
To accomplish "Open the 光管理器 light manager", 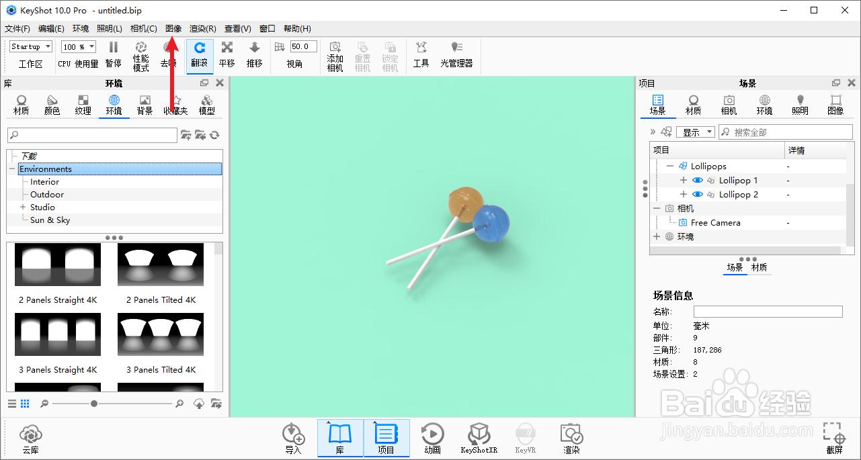I will coord(457,55).
